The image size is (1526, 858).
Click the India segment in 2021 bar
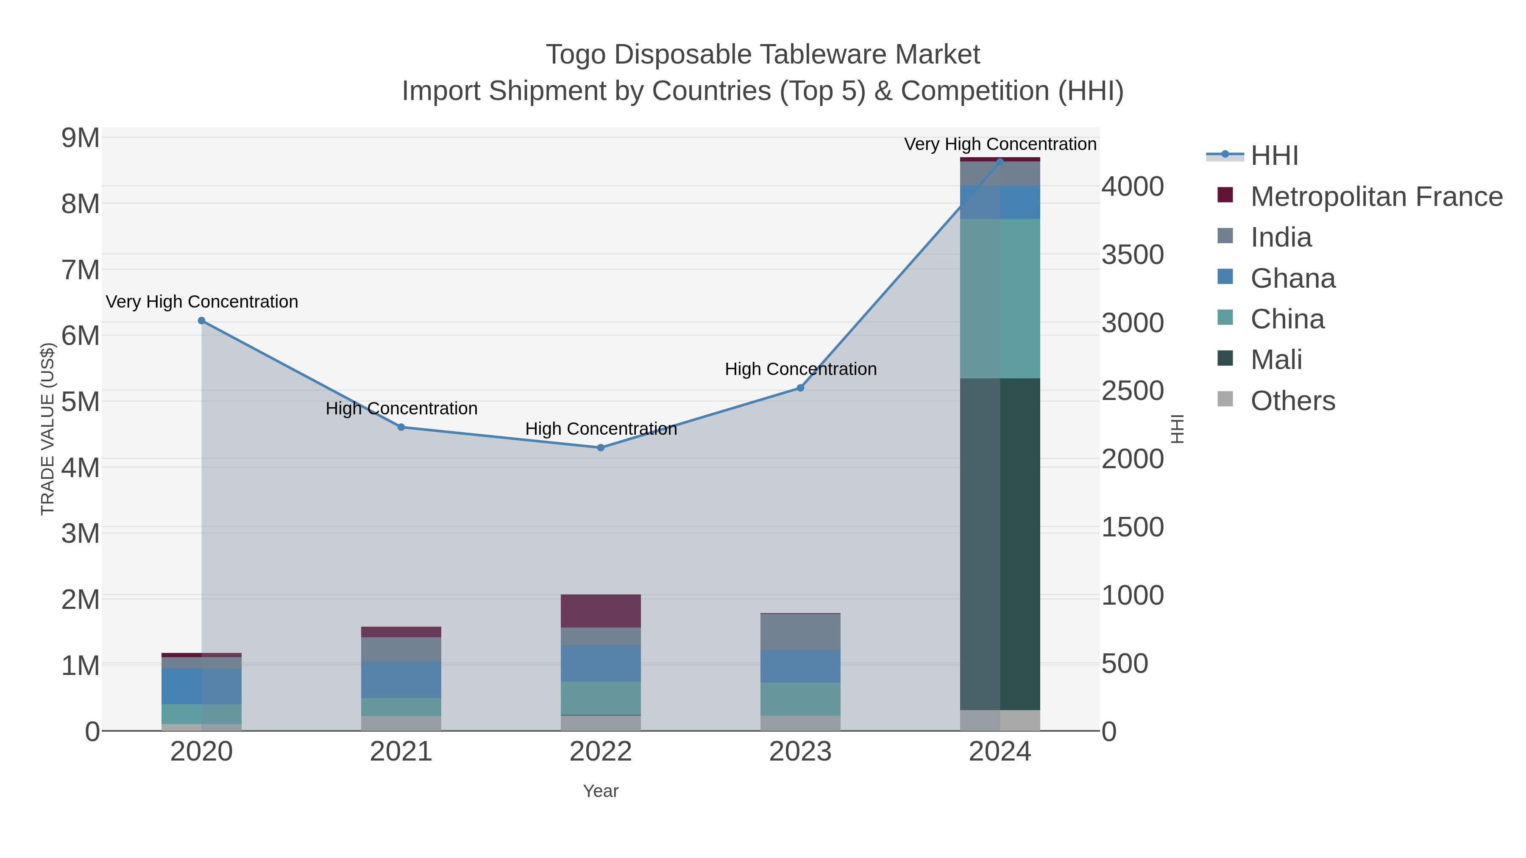click(401, 650)
